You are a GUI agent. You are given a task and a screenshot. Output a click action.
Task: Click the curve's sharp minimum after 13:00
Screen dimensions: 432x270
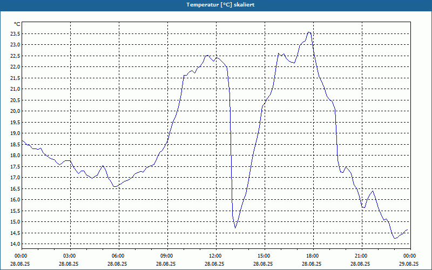(235, 228)
